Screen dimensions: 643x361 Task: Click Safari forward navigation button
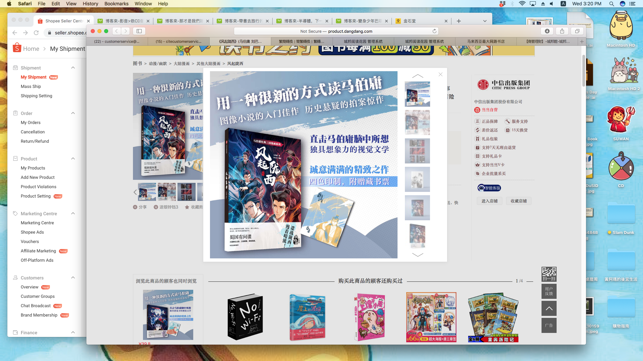(x=126, y=31)
